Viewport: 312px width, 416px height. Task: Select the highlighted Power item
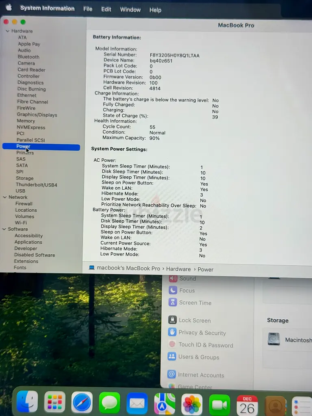click(x=41, y=146)
